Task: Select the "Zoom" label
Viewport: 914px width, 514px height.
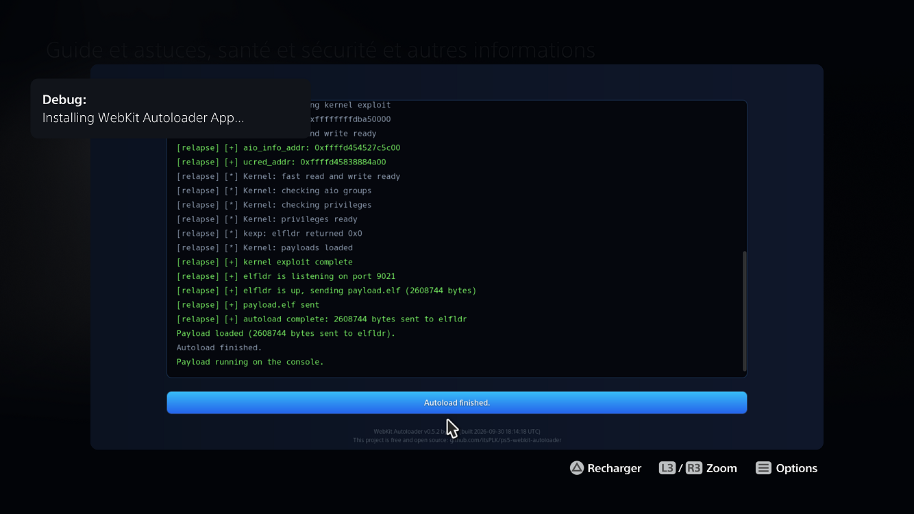Action: click(721, 468)
